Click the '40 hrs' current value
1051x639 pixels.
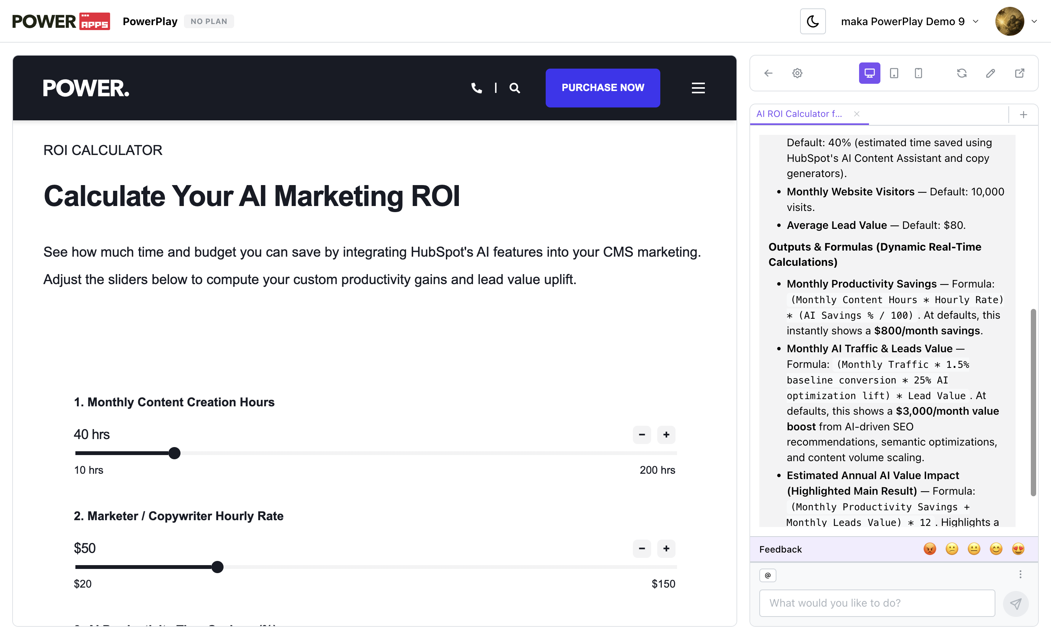[x=92, y=434]
